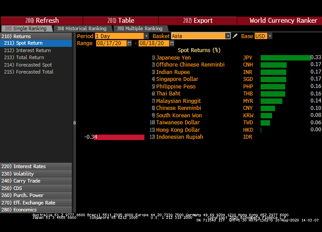The image size is (322, 232).
Task: Expand the Volatility section
Action: click(24, 174)
